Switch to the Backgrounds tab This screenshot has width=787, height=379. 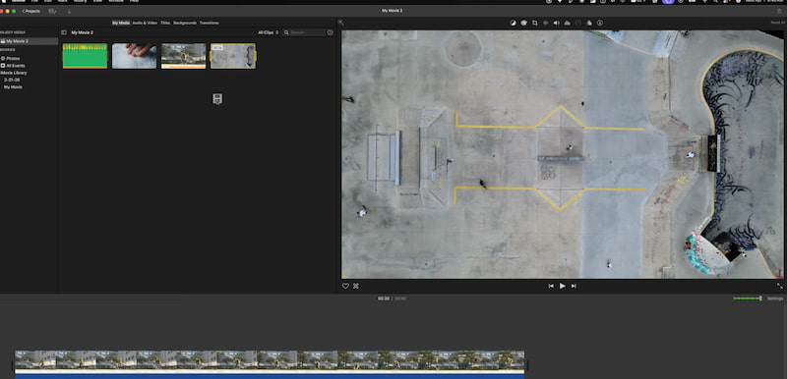pyautogui.click(x=185, y=23)
